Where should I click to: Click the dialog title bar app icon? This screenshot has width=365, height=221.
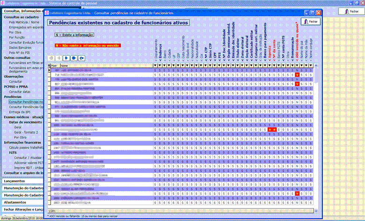click(47, 13)
